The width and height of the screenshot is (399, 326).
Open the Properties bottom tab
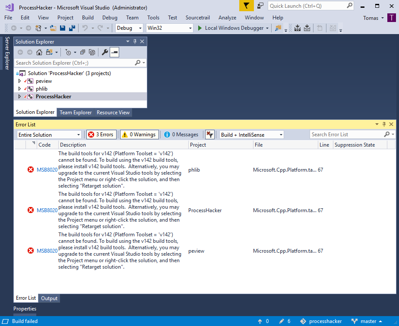25,309
